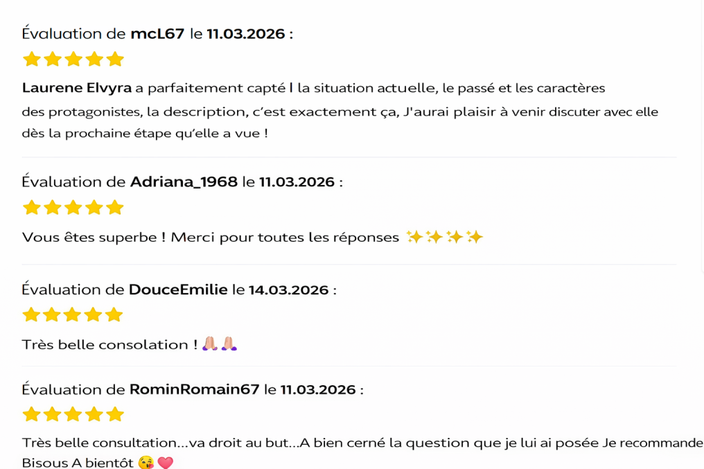Click the first praying hands emoji
704x469 pixels.
point(210,344)
